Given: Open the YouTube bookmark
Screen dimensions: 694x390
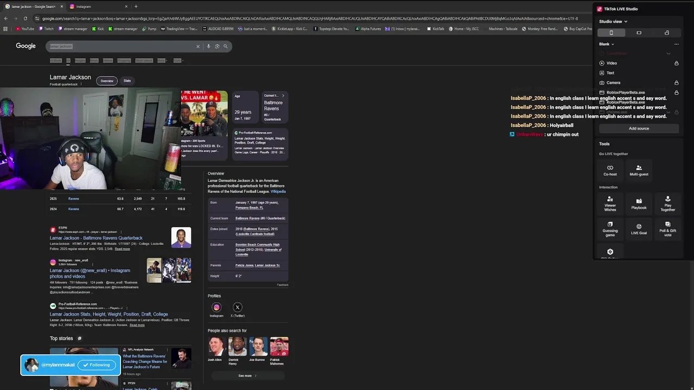Looking at the screenshot, I should click(25, 29).
